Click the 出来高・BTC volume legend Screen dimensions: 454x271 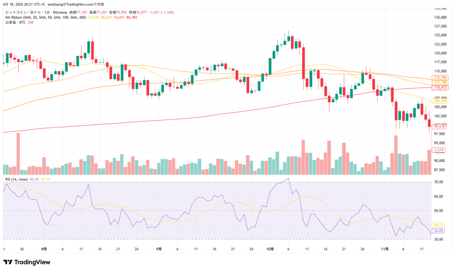point(14,22)
